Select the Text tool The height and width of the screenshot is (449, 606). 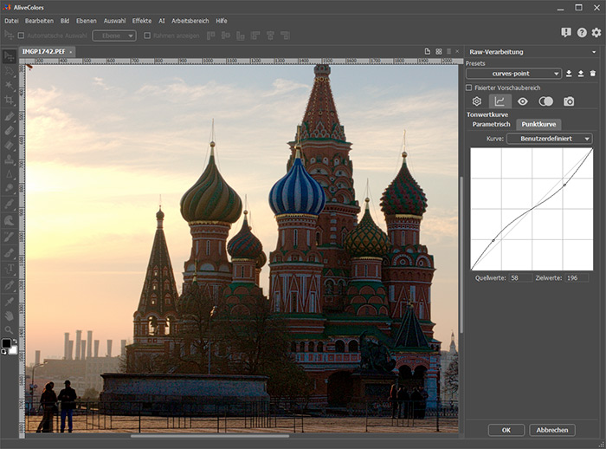point(10,269)
